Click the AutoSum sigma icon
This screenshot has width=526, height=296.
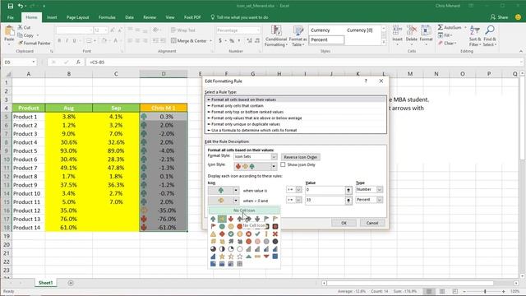coord(441,27)
